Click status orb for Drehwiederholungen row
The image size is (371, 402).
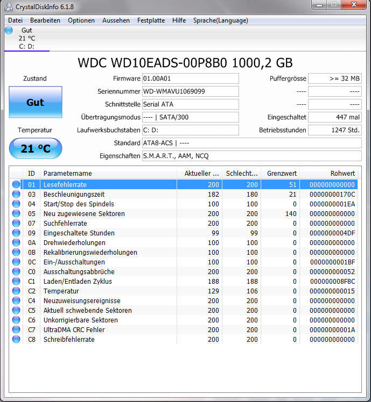point(16,242)
